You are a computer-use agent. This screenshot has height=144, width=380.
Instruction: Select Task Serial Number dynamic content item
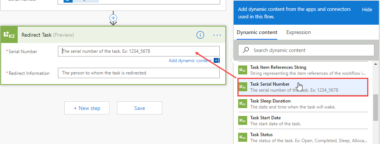coord(303,87)
